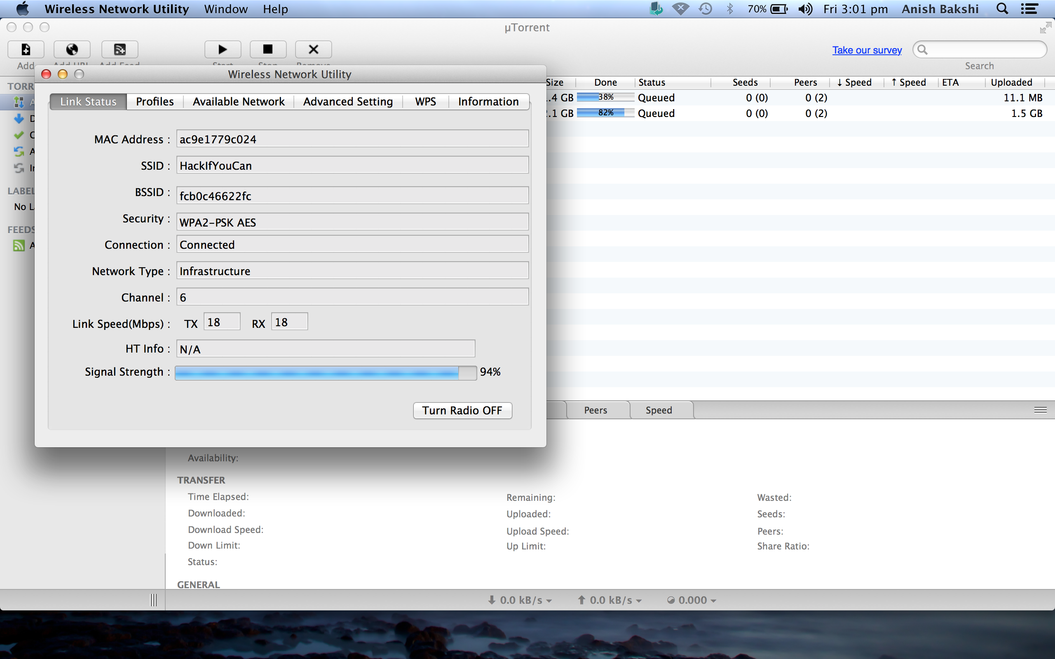Click the Connection field showing Connected
The width and height of the screenshot is (1055, 659).
click(352, 244)
